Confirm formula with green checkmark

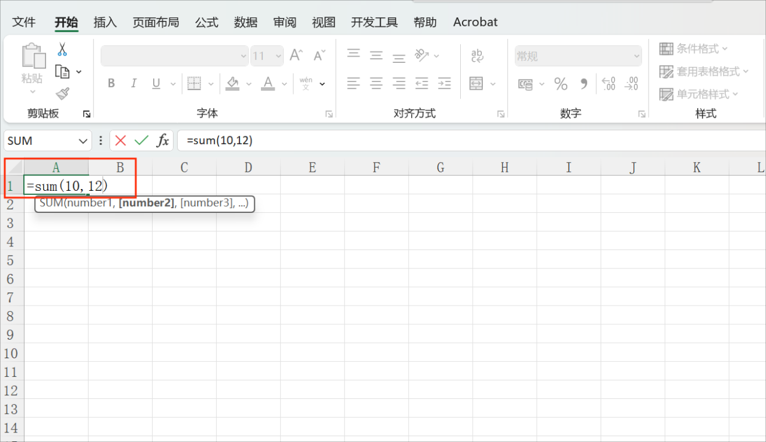pyautogui.click(x=141, y=141)
